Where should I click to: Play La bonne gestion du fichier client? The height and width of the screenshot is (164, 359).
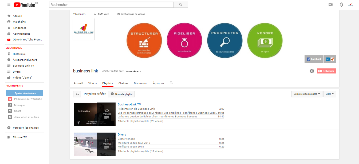tap(157, 117)
